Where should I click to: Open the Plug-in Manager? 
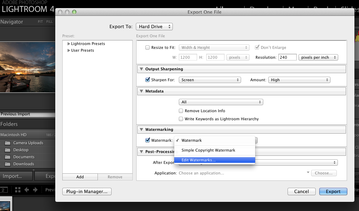pyautogui.click(x=87, y=192)
